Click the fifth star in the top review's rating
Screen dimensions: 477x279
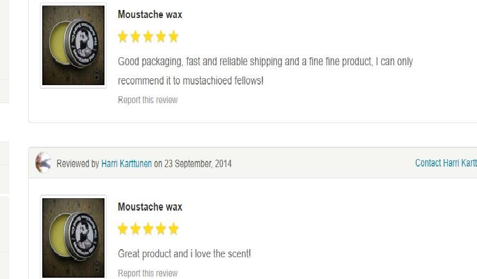[173, 37]
